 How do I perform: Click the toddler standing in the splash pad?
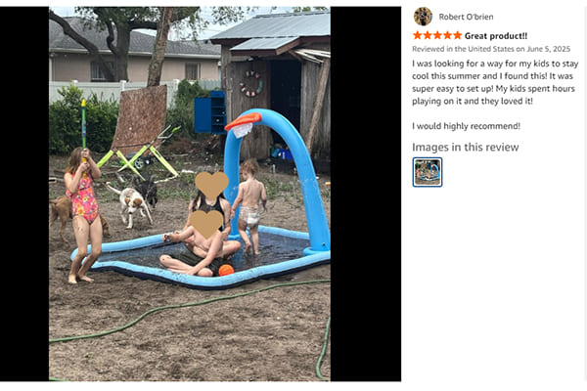(248, 205)
